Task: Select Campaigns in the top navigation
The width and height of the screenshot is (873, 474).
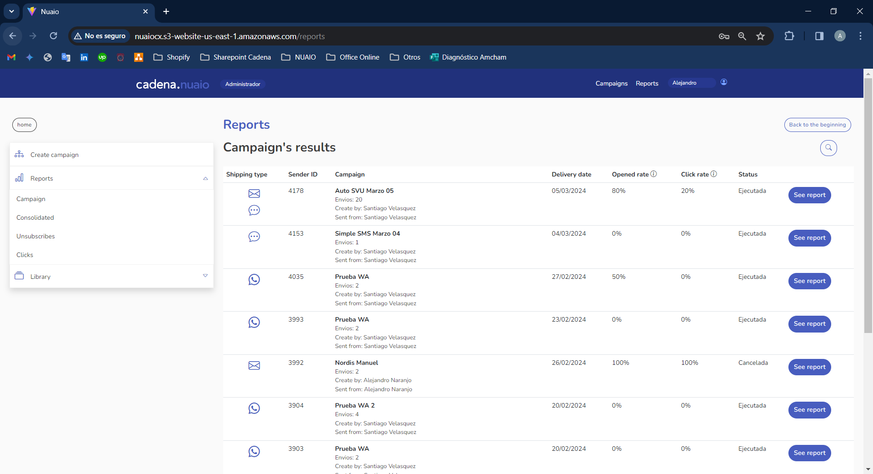Action: [611, 83]
